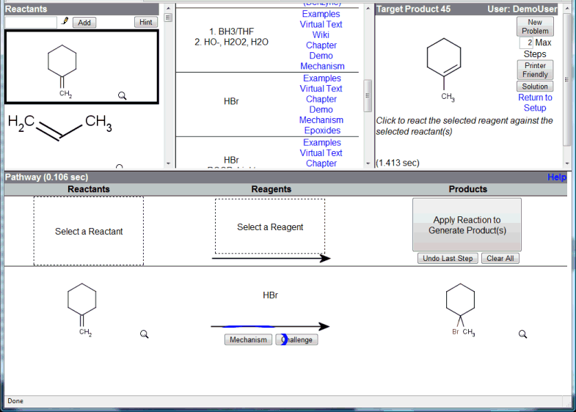Zoom the pathway reactant with its magnifier
Screen dimensions: 576x412
(145, 334)
